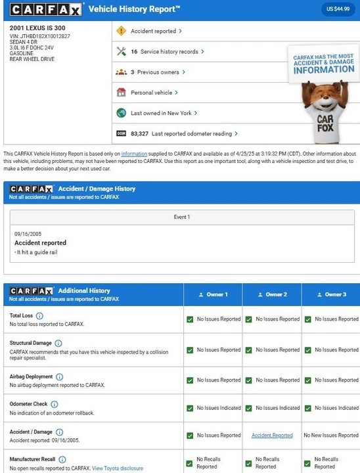Image resolution: width=360 pixels, height=473 pixels.
Task: Click the US $44.99 price button
Action: click(x=338, y=9)
